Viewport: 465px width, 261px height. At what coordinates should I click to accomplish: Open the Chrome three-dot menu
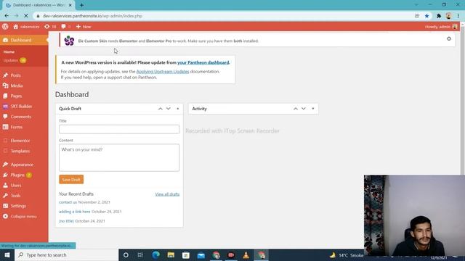tap(458, 16)
